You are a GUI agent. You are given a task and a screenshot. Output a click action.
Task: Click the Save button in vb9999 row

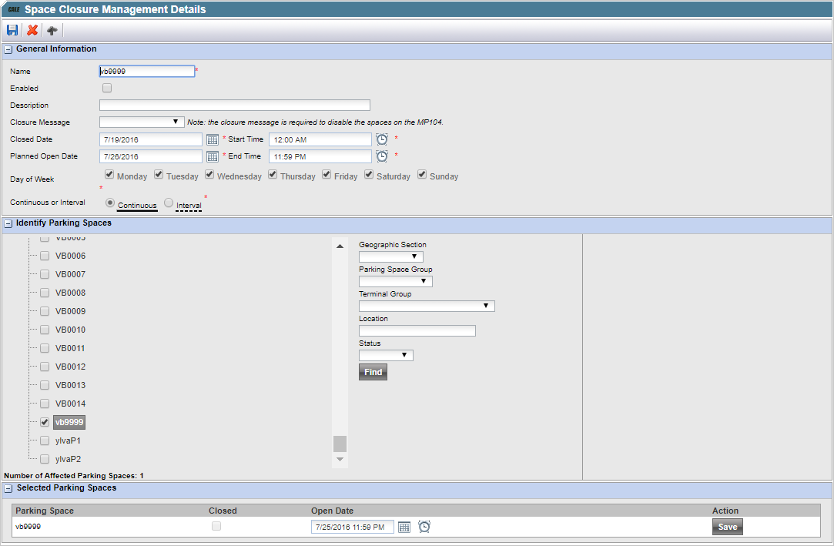click(x=728, y=527)
